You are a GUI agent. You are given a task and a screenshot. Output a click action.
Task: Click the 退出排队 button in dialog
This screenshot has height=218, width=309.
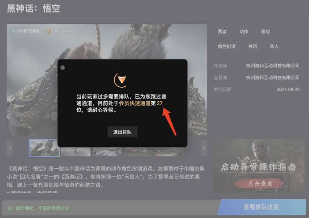122,132
